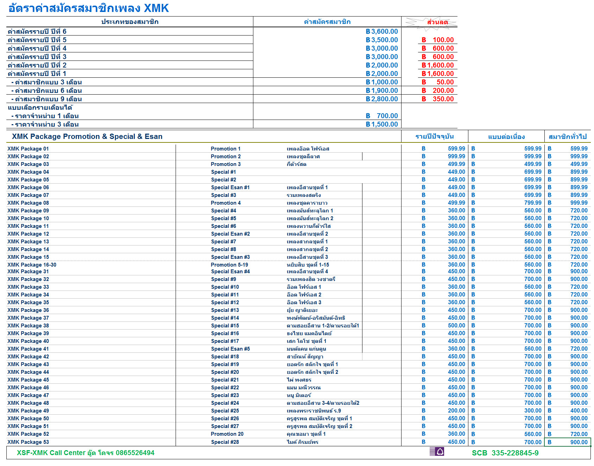
Task: Click the "Special #22" cell
Action: point(225,388)
